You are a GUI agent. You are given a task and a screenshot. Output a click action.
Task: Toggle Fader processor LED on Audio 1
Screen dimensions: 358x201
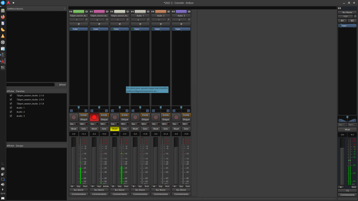tap(133, 29)
